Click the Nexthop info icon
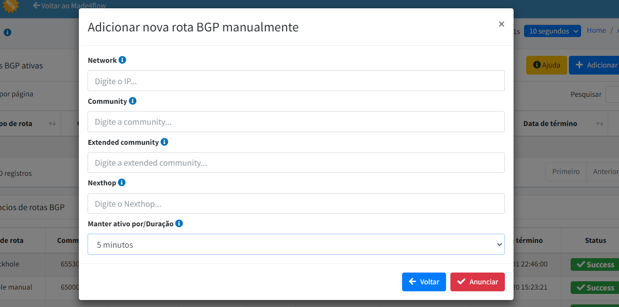619x307 pixels. (122, 182)
